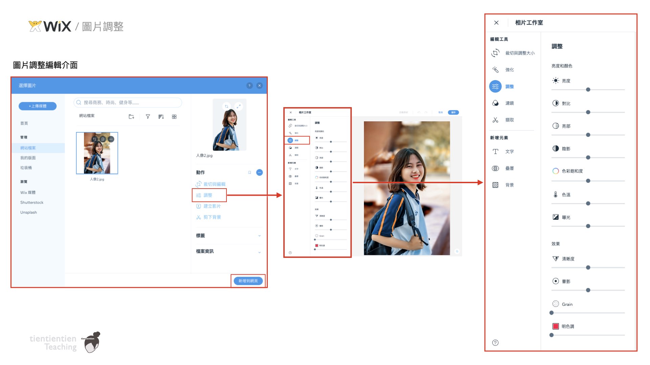
Task: Expand the 檔案資訊 file info section
Action: point(259,252)
